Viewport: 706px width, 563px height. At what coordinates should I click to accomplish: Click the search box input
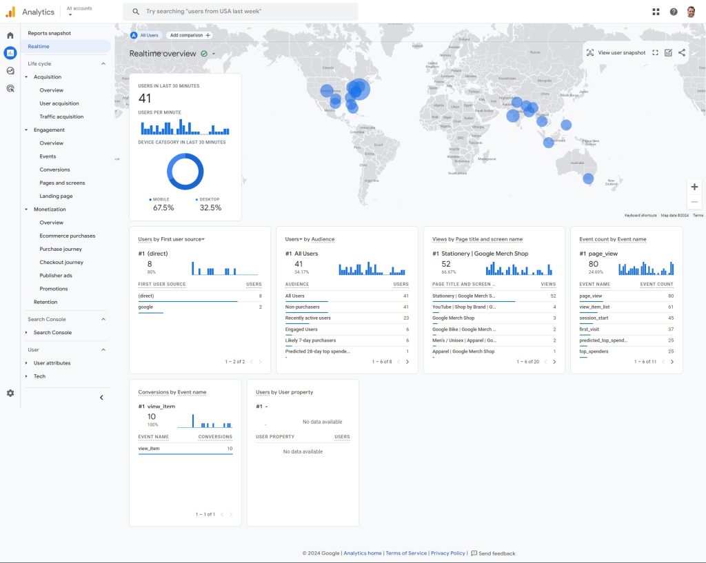(241, 12)
